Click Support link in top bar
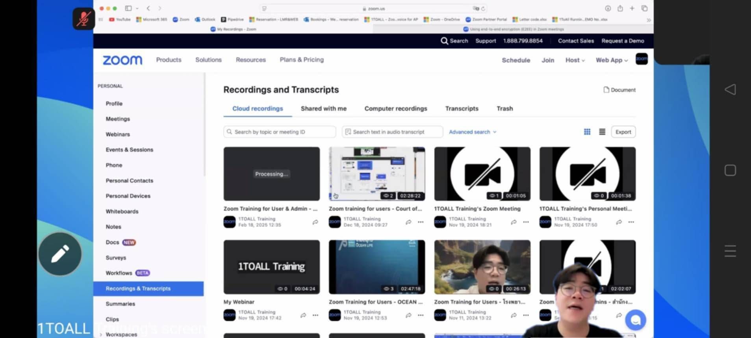The height and width of the screenshot is (338, 751). tap(486, 41)
